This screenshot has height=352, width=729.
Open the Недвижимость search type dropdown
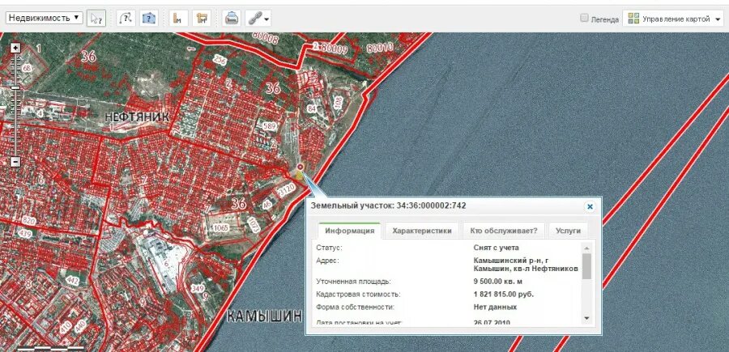coord(45,18)
